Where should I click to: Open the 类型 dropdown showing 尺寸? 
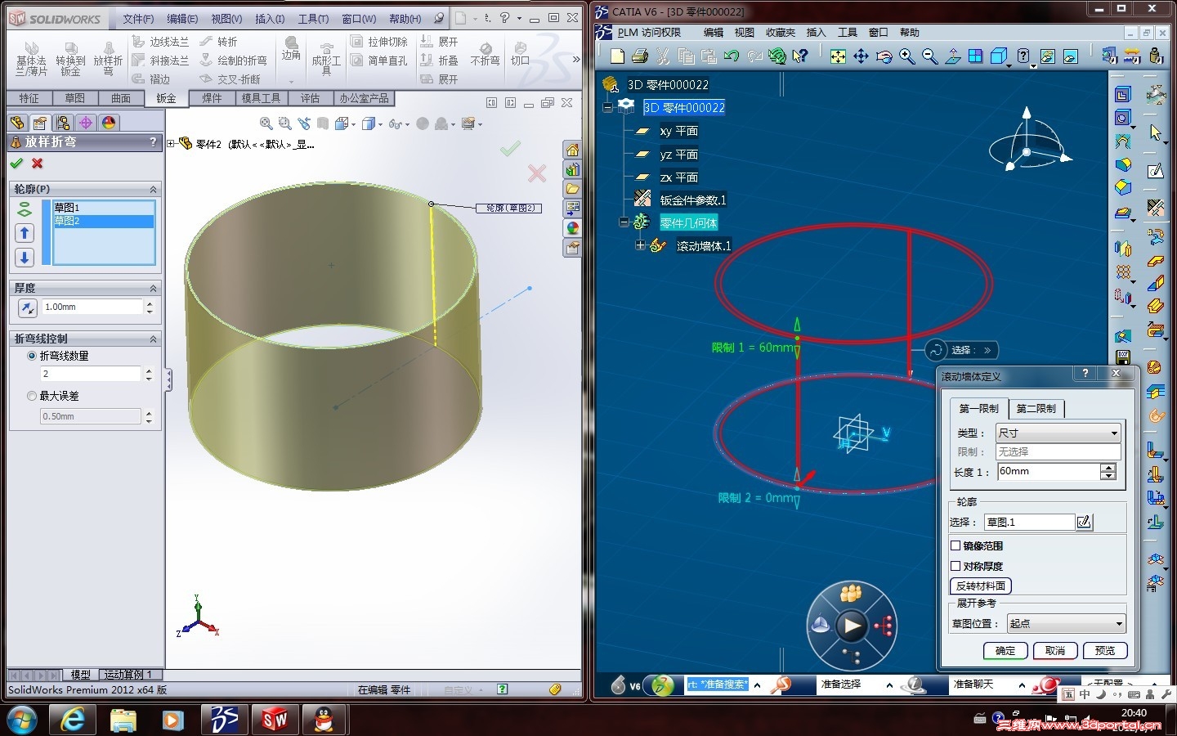[1058, 433]
